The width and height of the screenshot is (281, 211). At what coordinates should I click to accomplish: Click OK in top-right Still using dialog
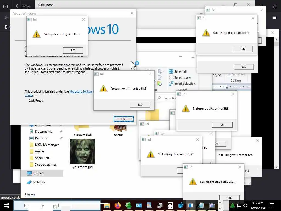click(x=243, y=49)
